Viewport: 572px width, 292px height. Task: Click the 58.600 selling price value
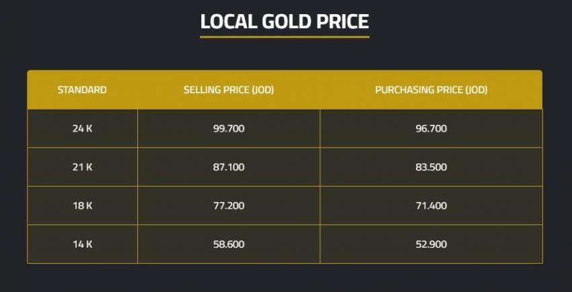click(229, 244)
